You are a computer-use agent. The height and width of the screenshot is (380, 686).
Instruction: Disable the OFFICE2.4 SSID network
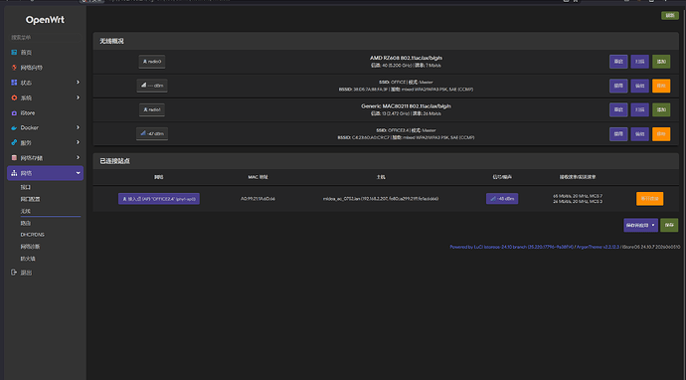coord(618,134)
